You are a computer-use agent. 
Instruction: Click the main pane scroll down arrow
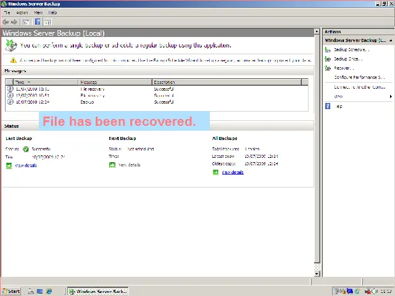317,274
